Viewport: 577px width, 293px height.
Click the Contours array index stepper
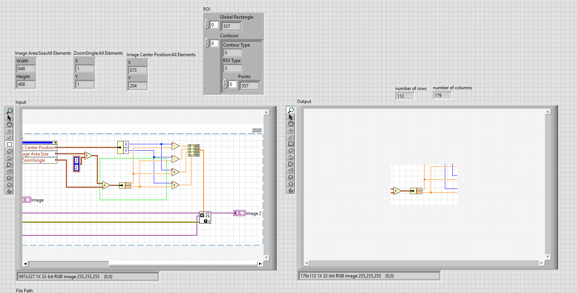coord(207,43)
